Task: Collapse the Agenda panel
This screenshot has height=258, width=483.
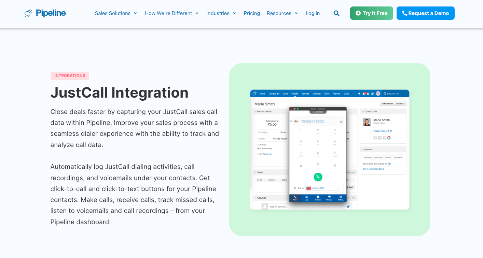Action: point(362,149)
